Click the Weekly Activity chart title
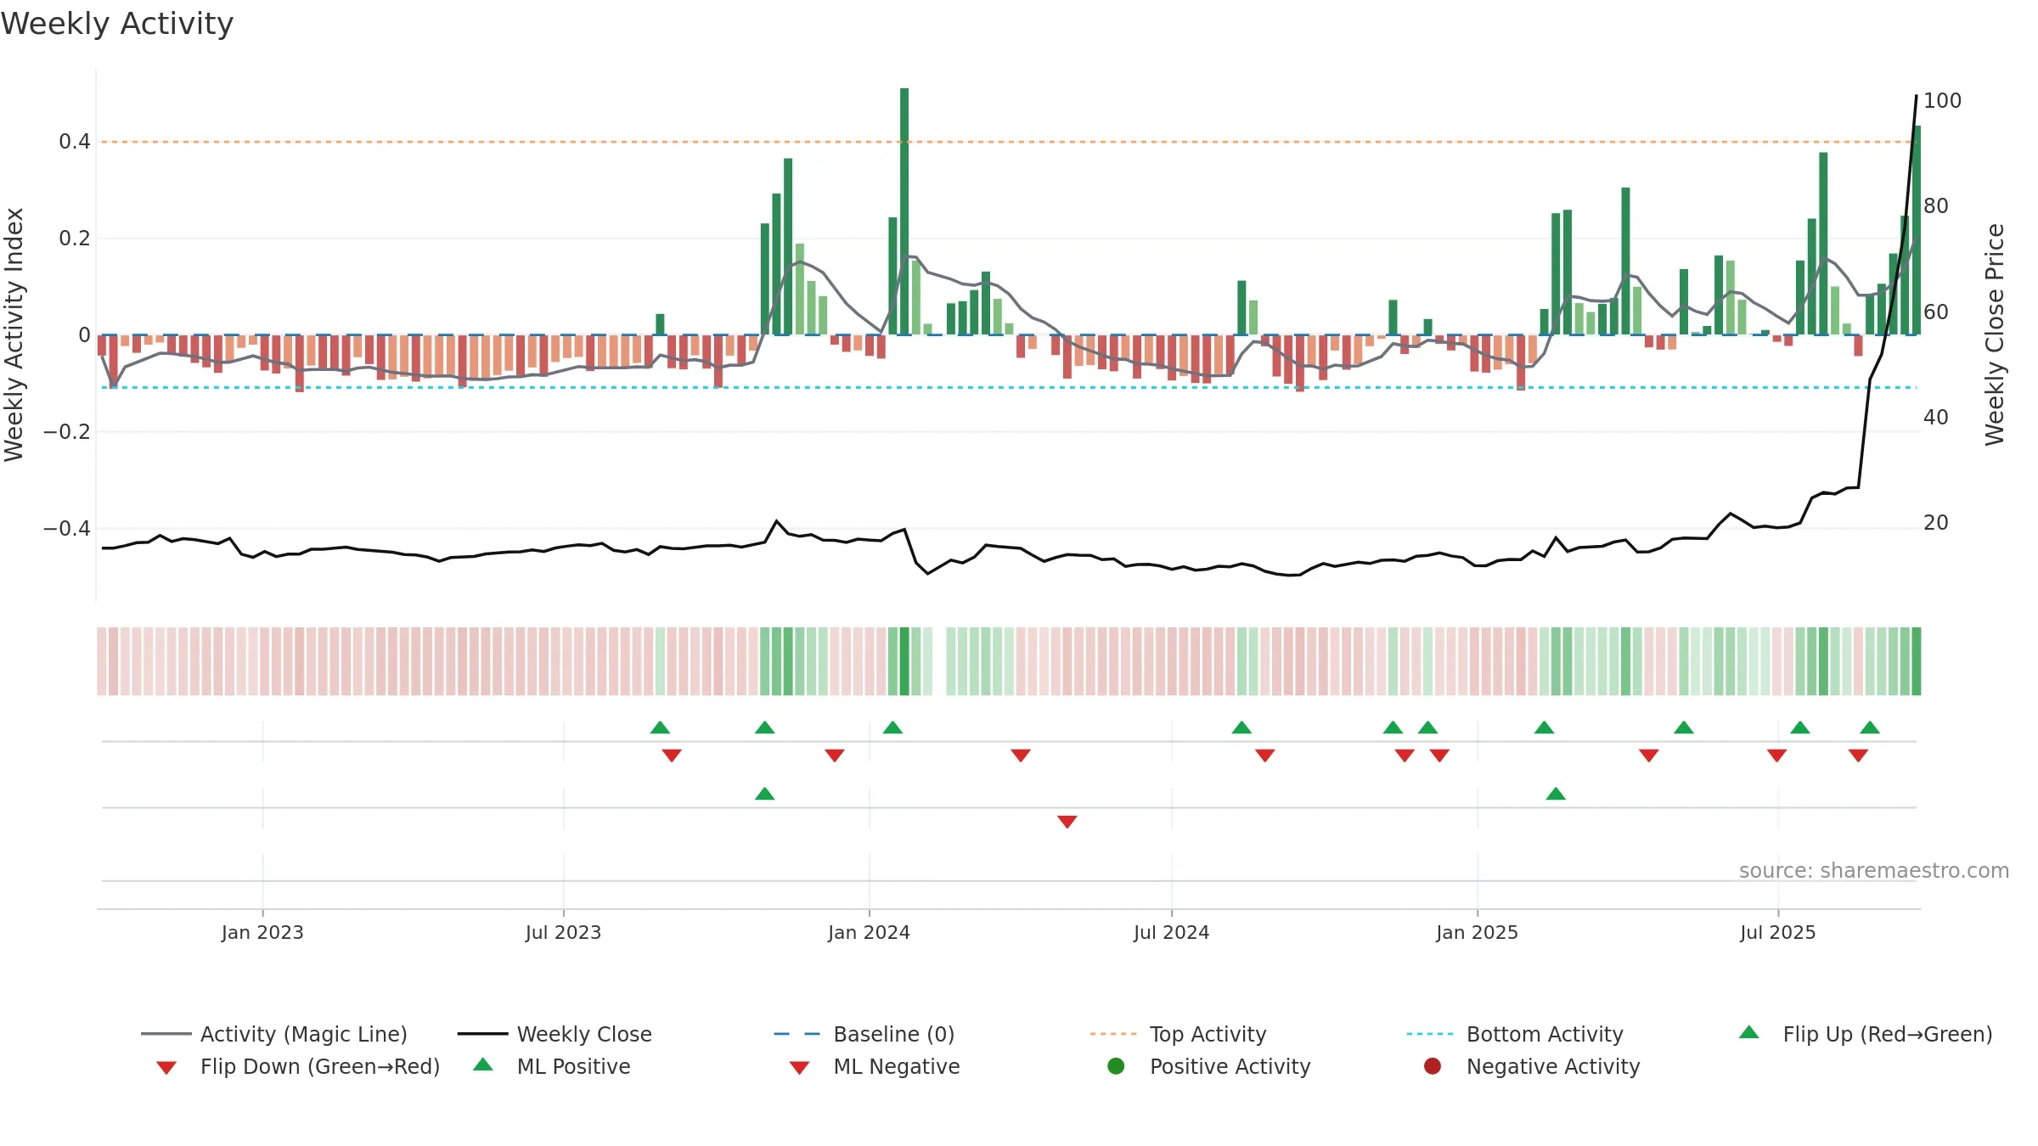The width and height of the screenshot is (2038, 1146). (x=117, y=24)
